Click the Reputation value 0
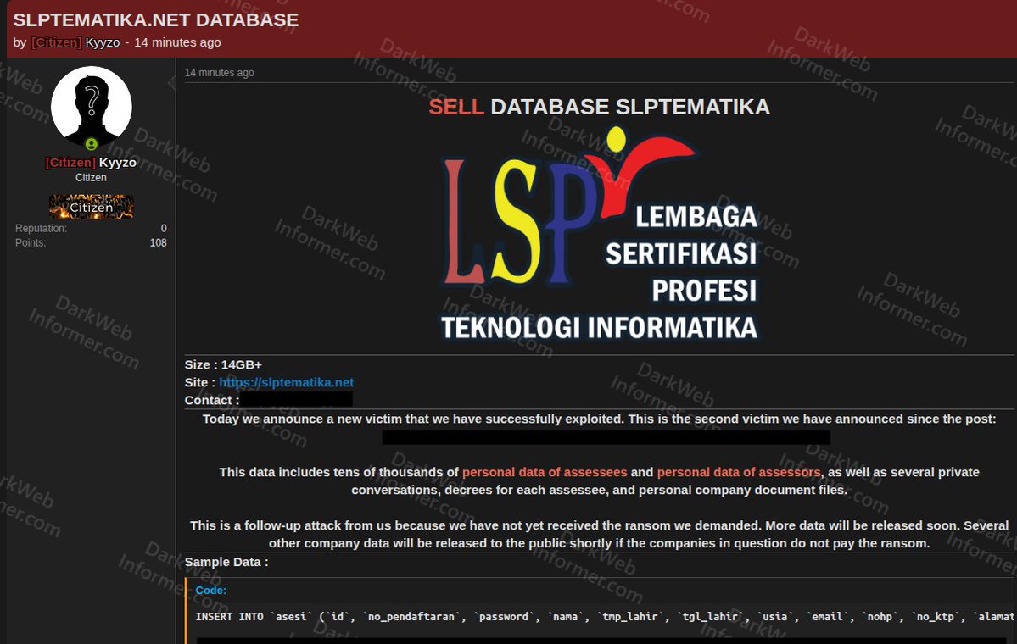Screen dimensions: 1017x644 click(164, 228)
